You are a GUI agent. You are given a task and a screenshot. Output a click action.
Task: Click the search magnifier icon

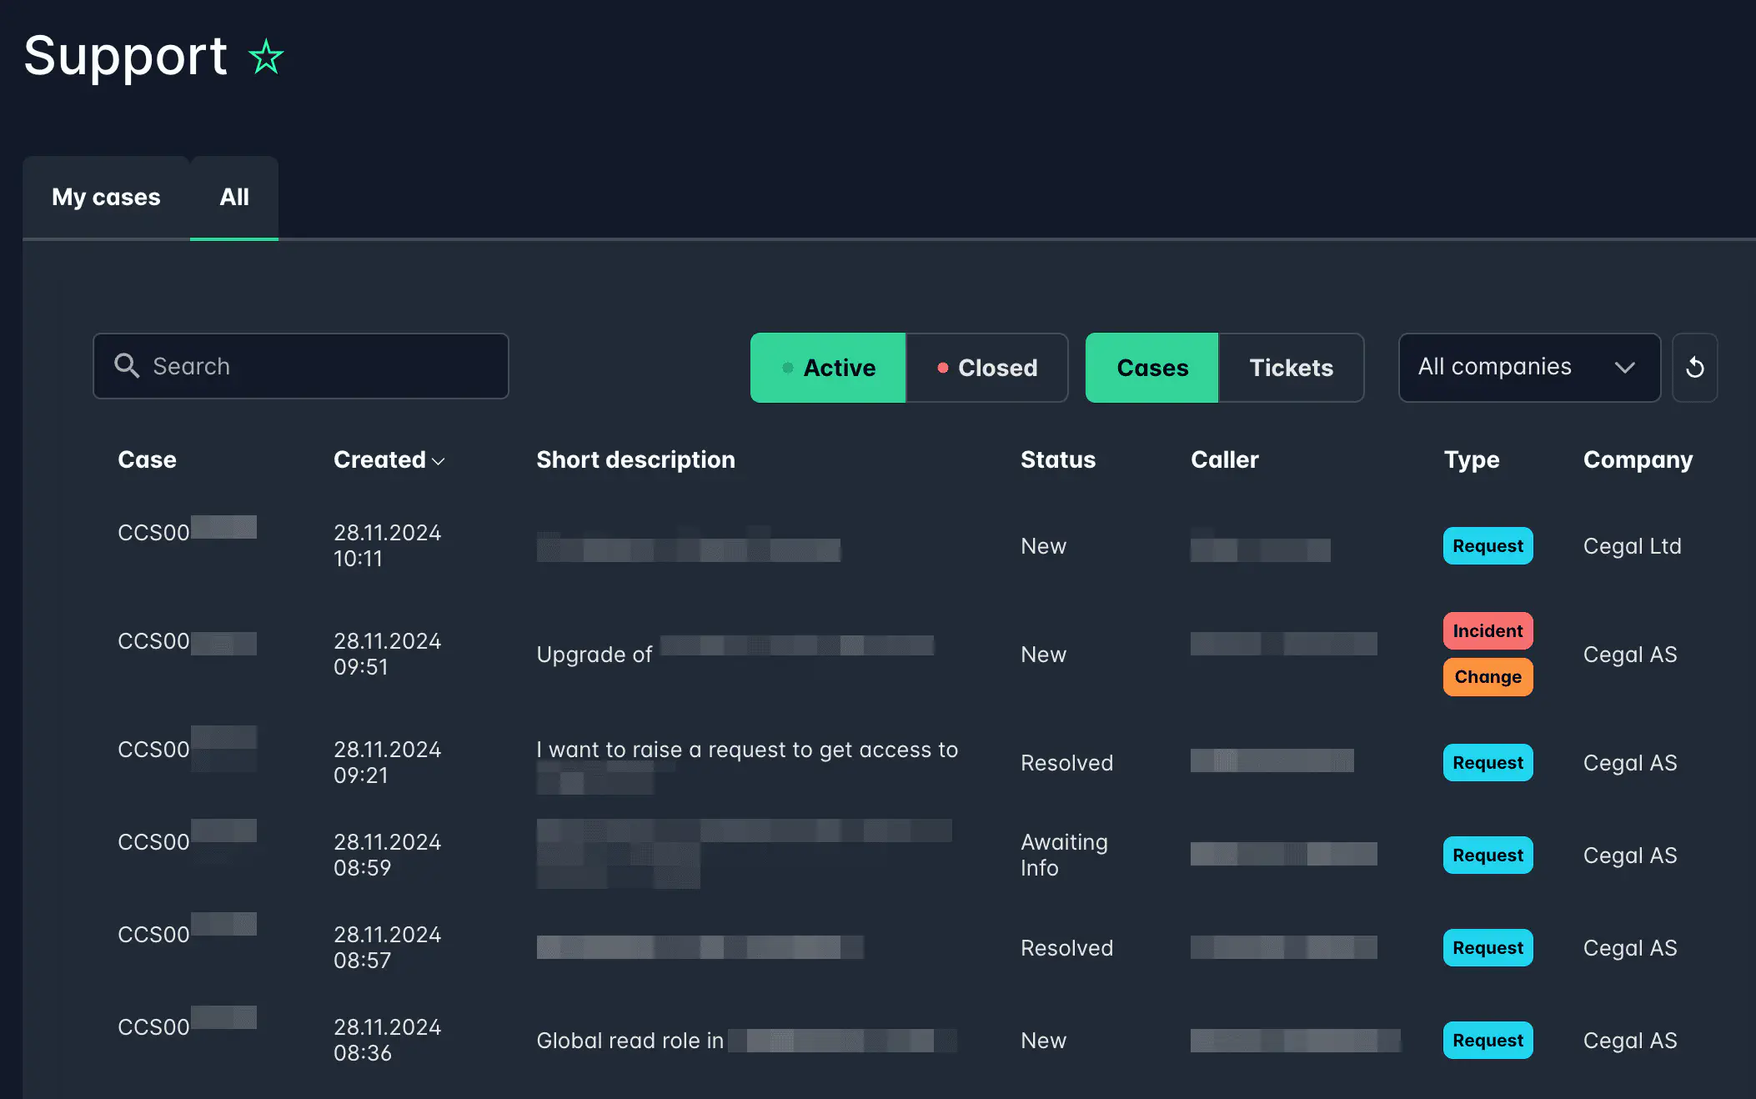click(127, 366)
